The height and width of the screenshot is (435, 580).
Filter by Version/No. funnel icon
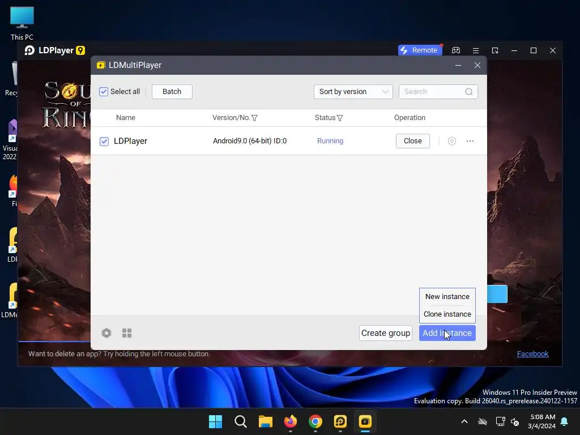[x=254, y=118]
